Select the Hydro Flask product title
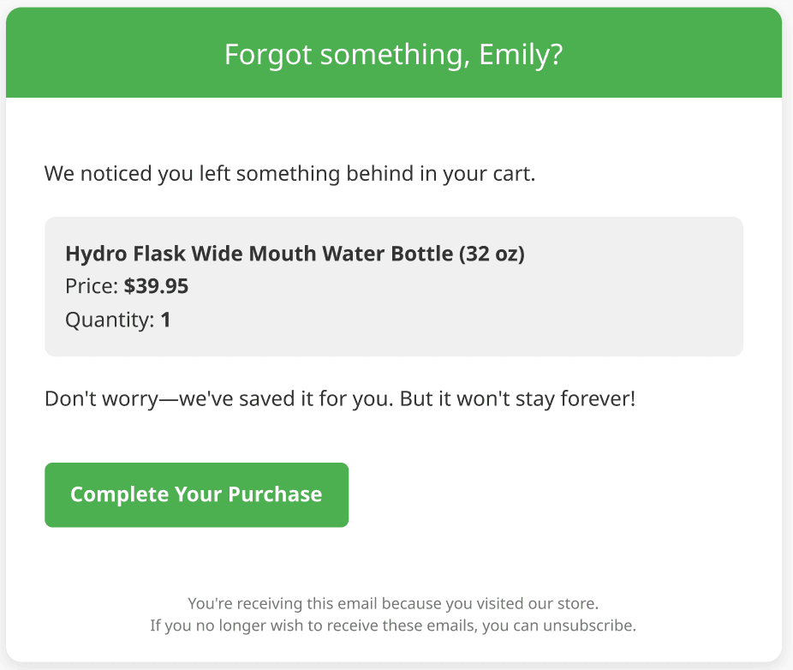Viewport: 793px width, 670px height. (295, 254)
